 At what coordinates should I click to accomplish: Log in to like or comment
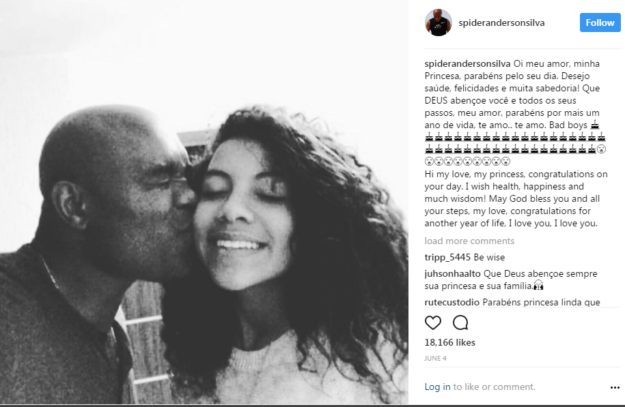(437, 387)
